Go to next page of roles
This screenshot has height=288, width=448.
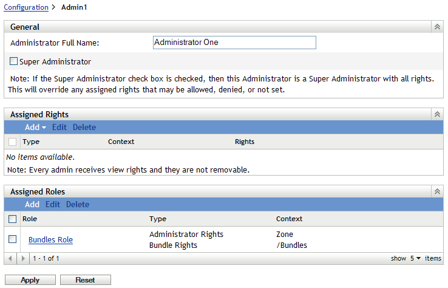click(23, 258)
